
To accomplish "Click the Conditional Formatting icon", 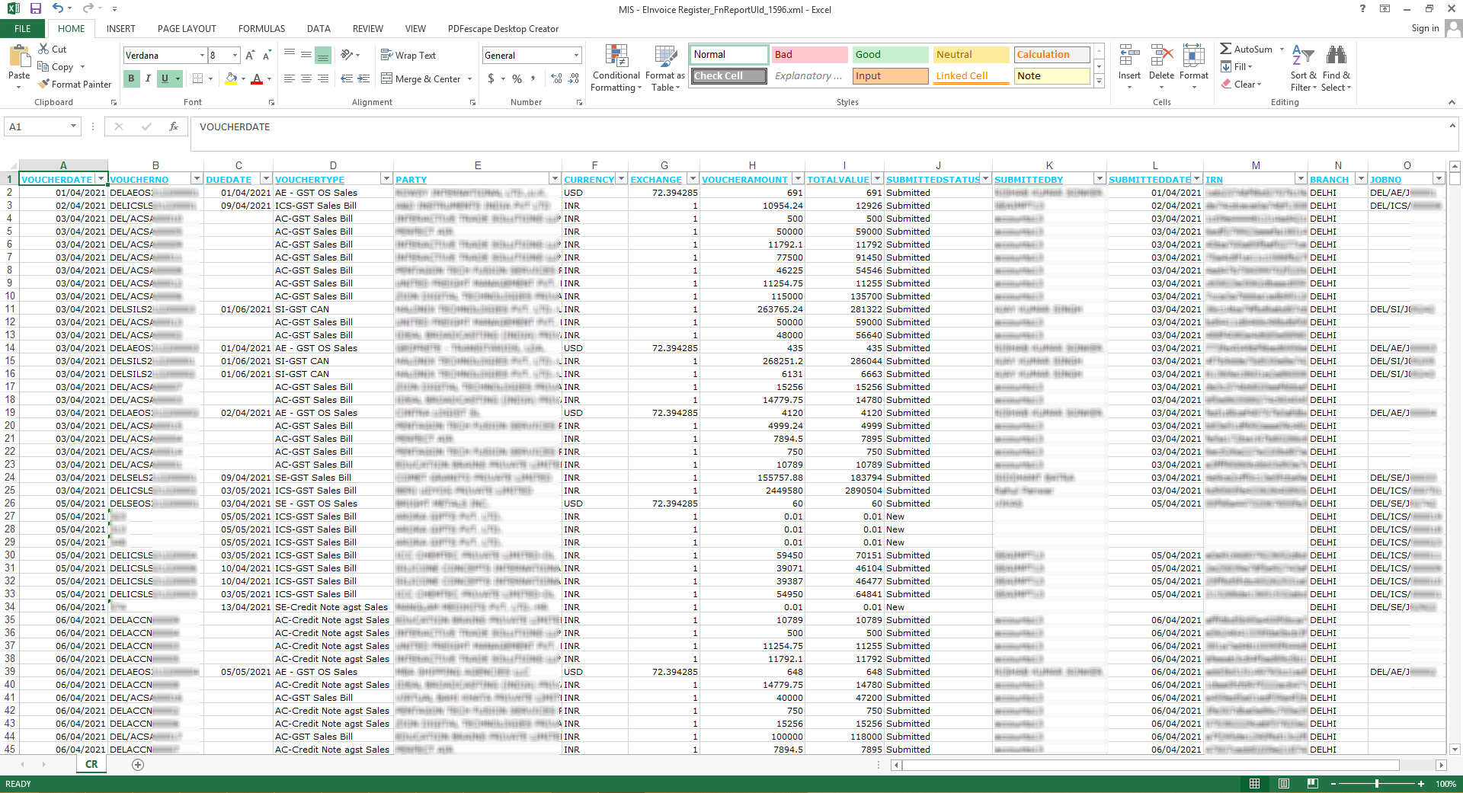I will point(616,57).
